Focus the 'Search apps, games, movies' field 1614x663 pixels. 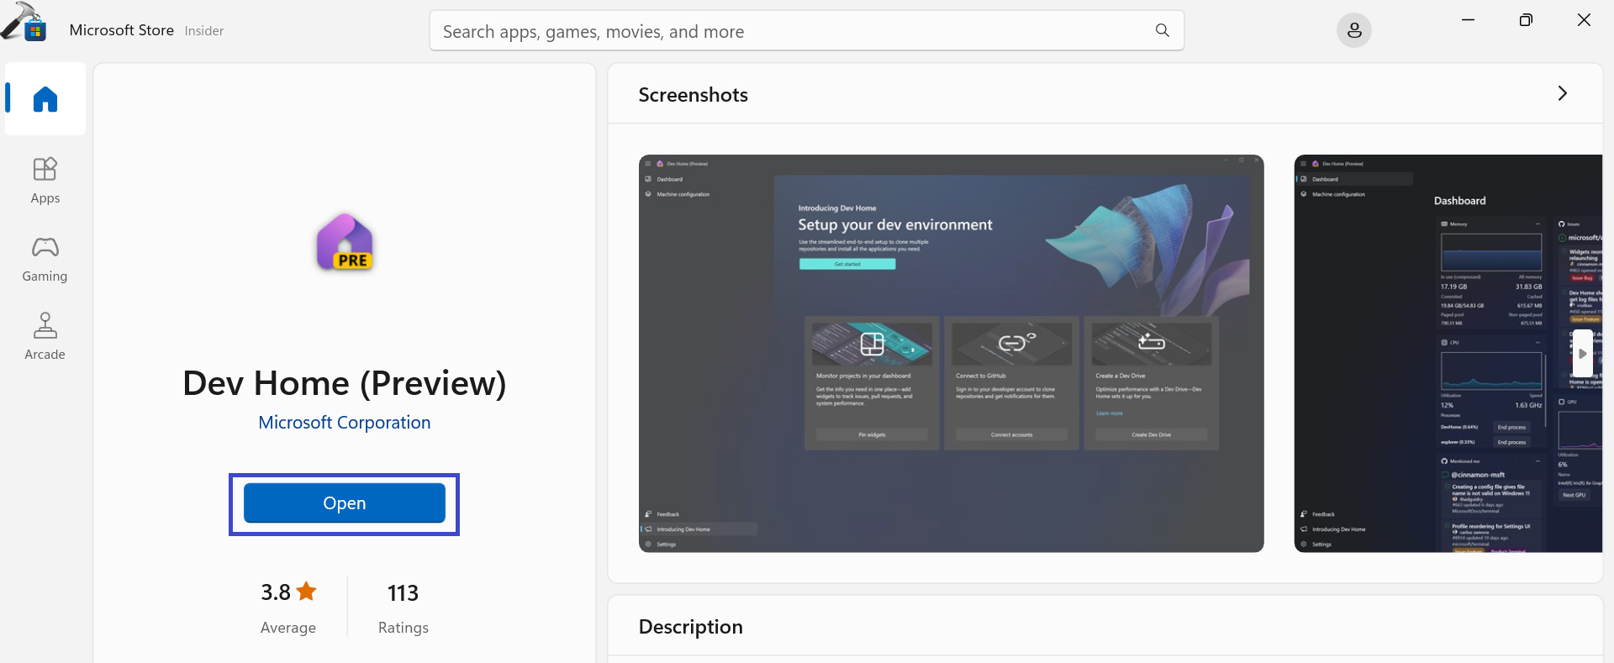click(790, 31)
